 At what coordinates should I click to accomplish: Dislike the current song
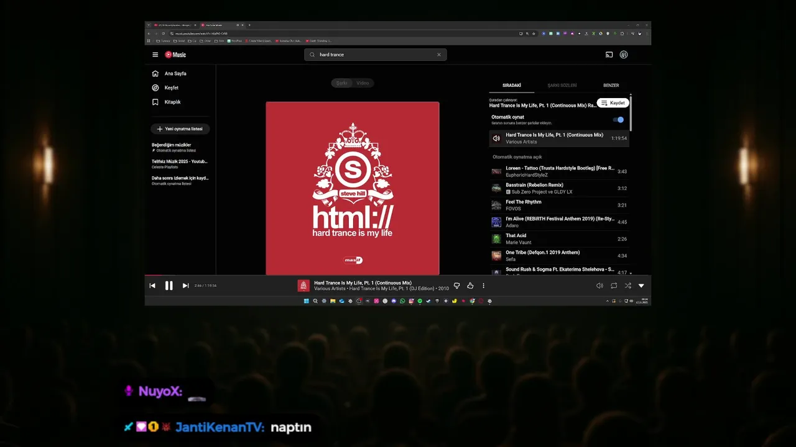(456, 286)
